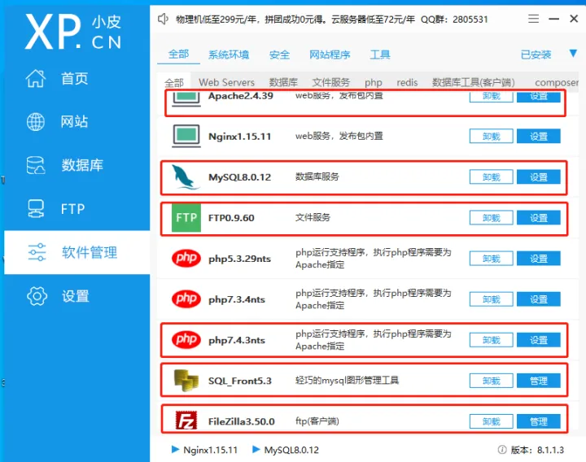Click the 轻巧的mysql图形管理工具 description
The width and height of the screenshot is (586, 462).
[x=347, y=380]
